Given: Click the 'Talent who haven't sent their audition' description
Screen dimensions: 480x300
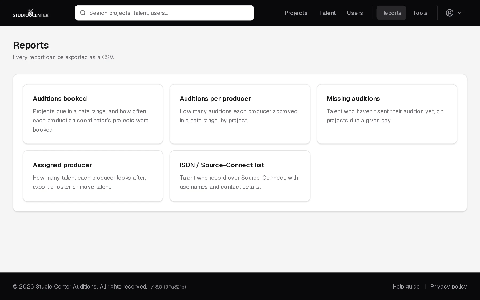Looking at the screenshot, I should coord(385,116).
